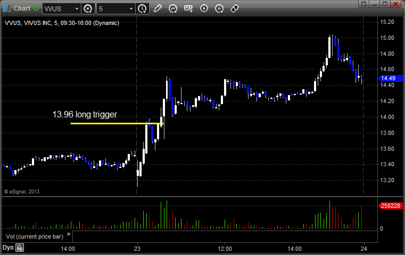Click the blue Chart window type icon

[7, 8]
